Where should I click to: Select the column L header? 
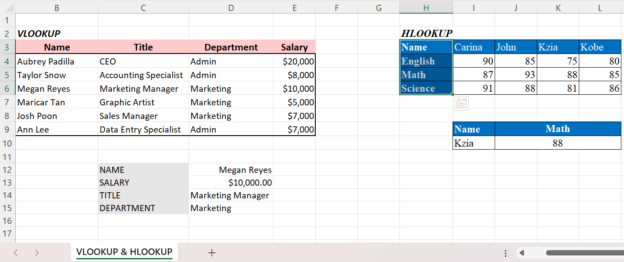click(x=600, y=7)
